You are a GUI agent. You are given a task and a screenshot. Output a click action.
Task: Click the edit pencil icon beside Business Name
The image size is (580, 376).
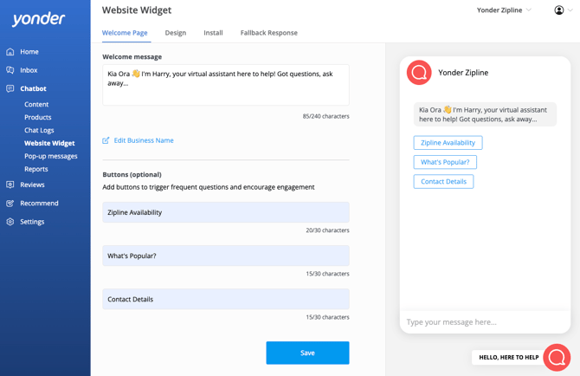coord(106,140)
